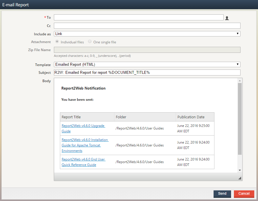Click inside the To recipient field

pyautogui.click(x=138, y=18)
